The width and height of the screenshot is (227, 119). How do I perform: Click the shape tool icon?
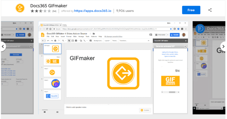pyautogui.click(x=81, y=41)
